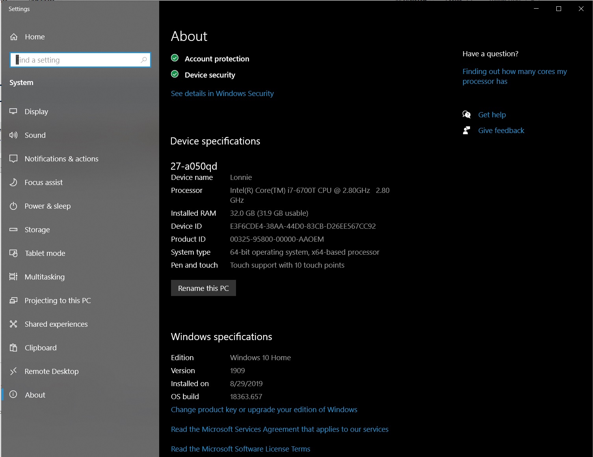Open Display settings label
Screen dimensions: 593x457
point(36,111)
